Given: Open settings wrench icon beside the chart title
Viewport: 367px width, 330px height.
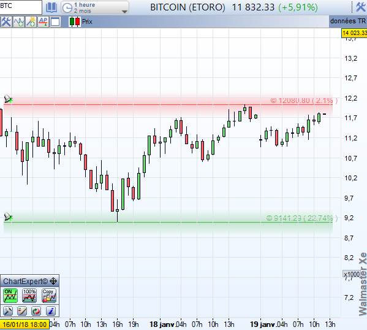Looking at the screenshot, I should click(361, 7).
